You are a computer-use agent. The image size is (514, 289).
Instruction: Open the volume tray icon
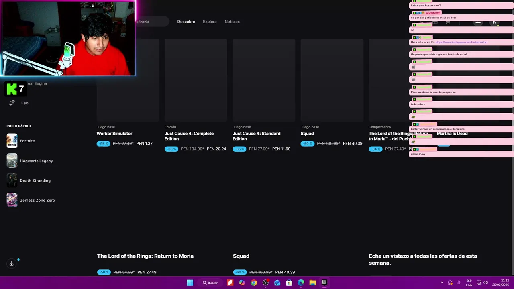pyautogui.click(x=485, y=283)
